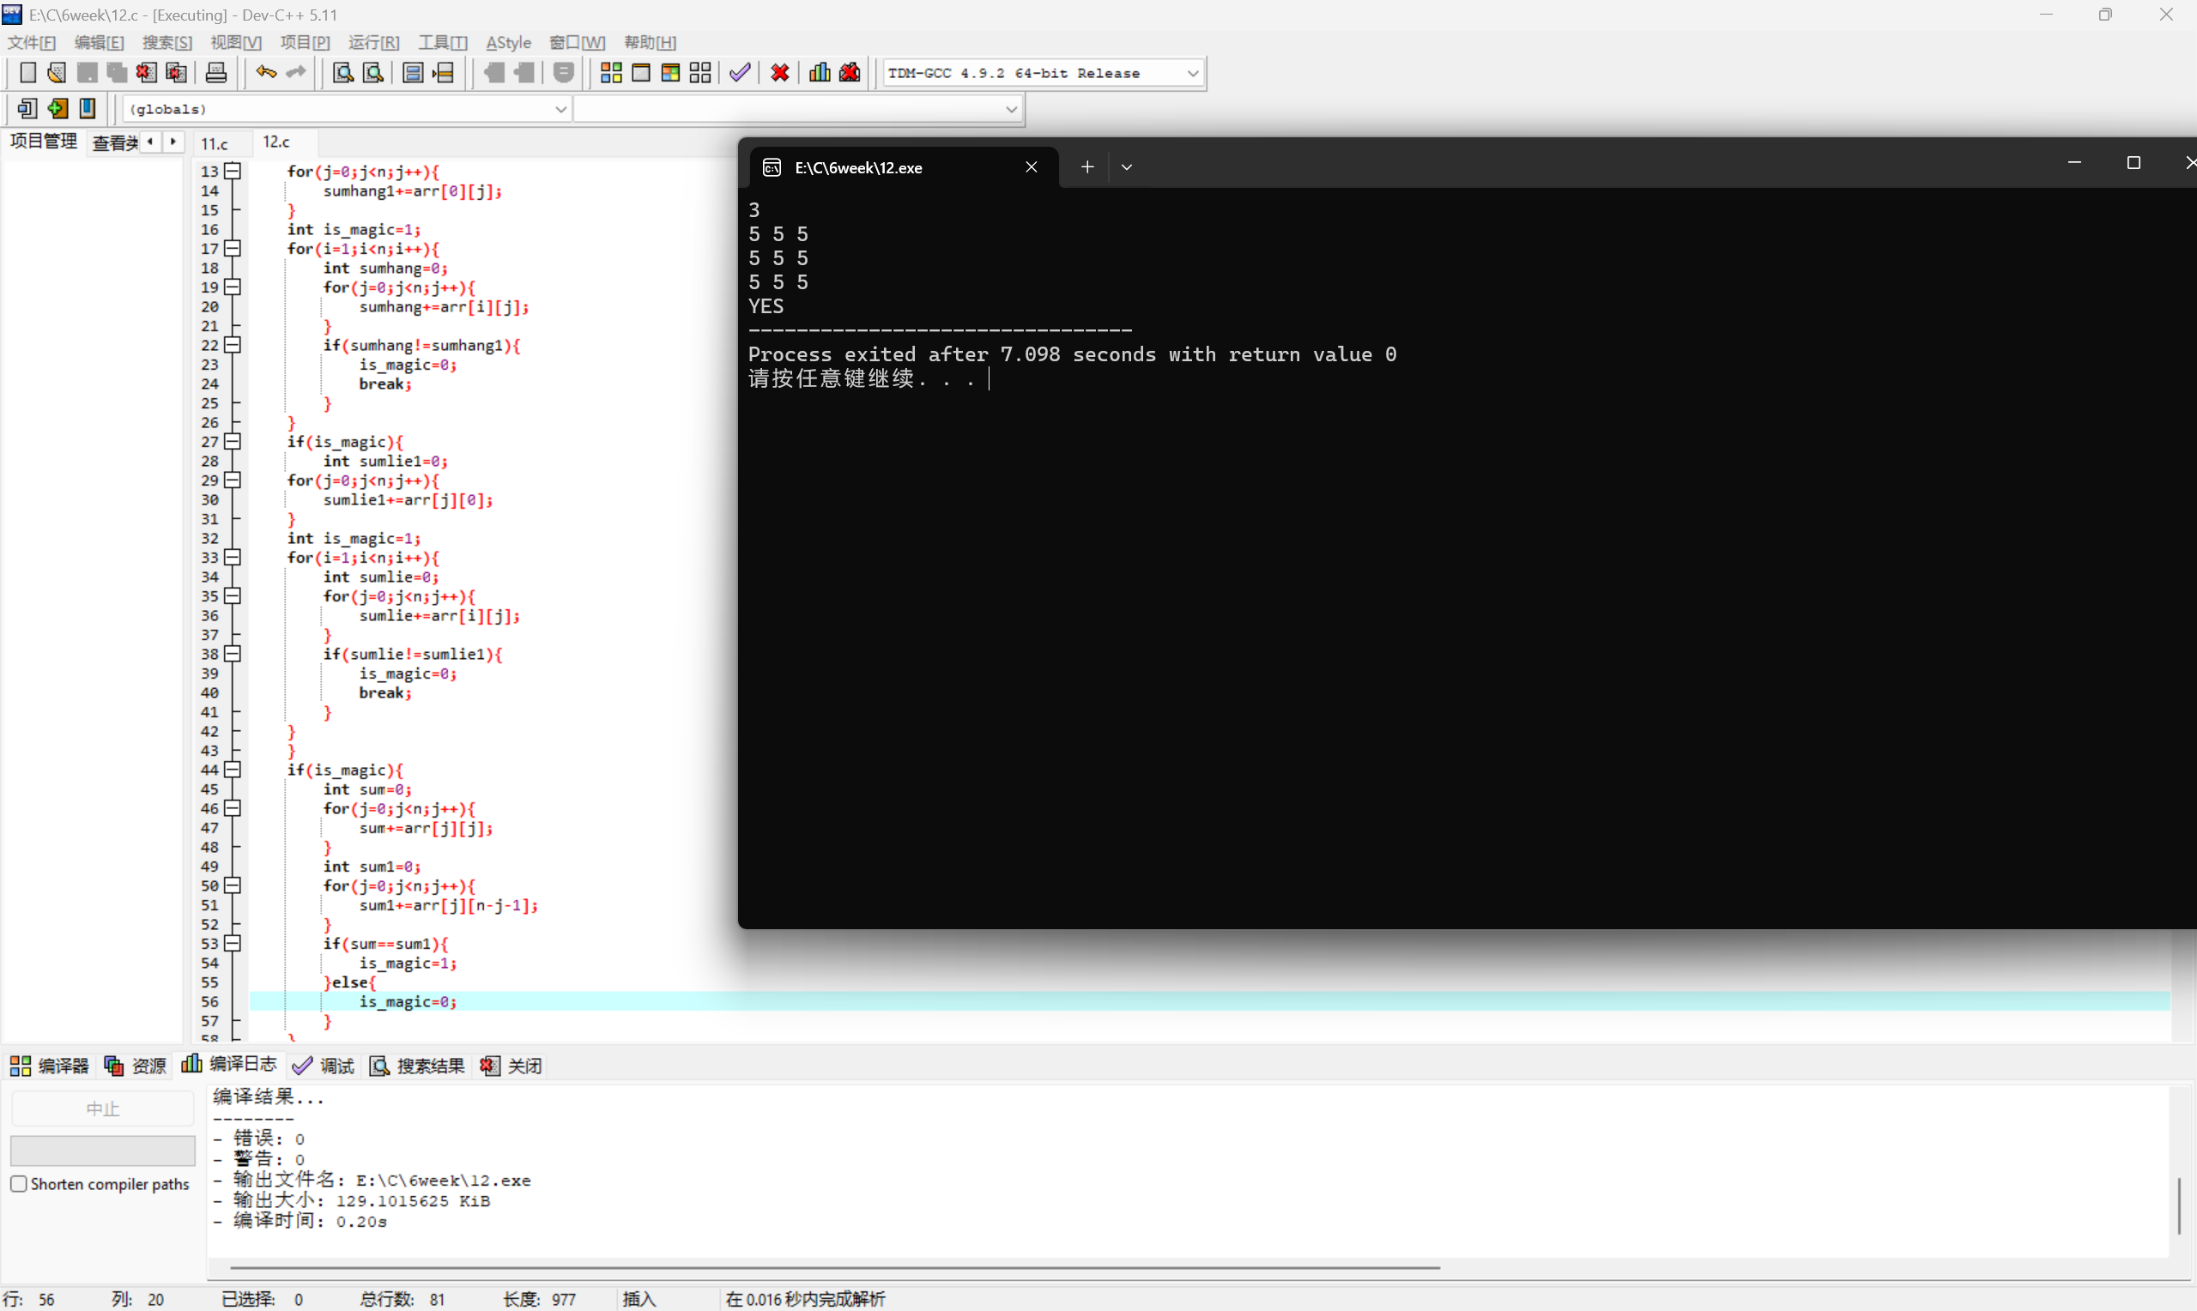Click the Compile icon with colored squares
2197x1311 pixels.
coord(610,72)
